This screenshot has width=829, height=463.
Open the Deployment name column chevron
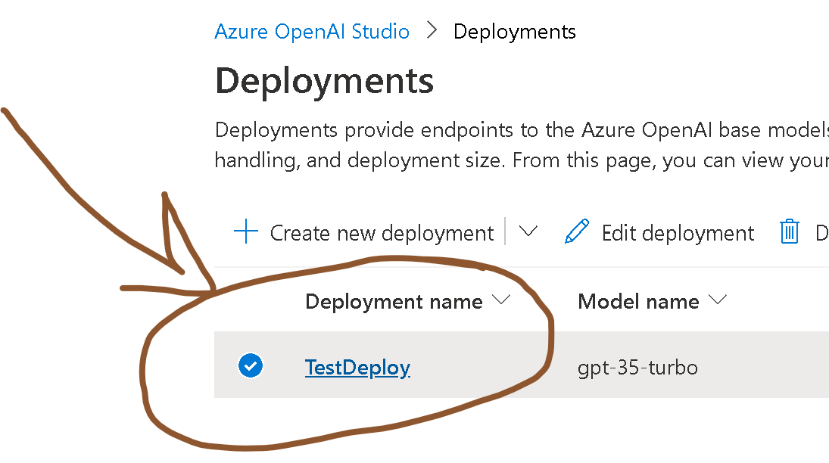500,300
